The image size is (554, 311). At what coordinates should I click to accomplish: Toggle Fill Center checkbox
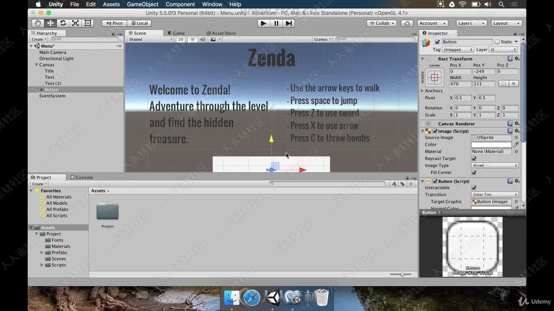[x=474, y=172]
